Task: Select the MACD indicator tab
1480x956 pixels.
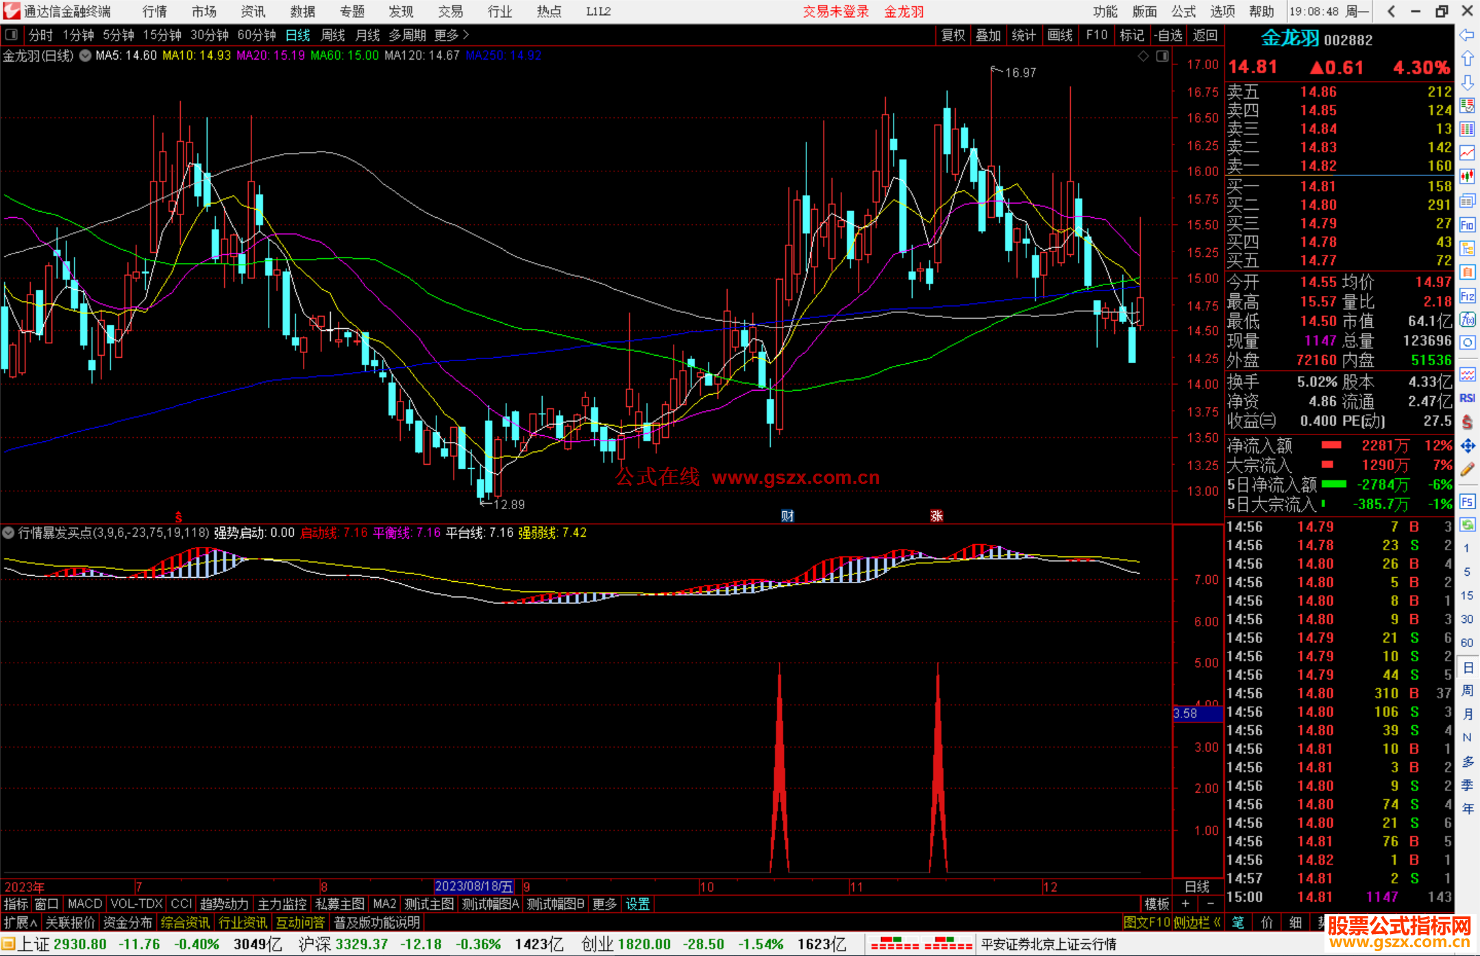Action: (x=85, y=904)
